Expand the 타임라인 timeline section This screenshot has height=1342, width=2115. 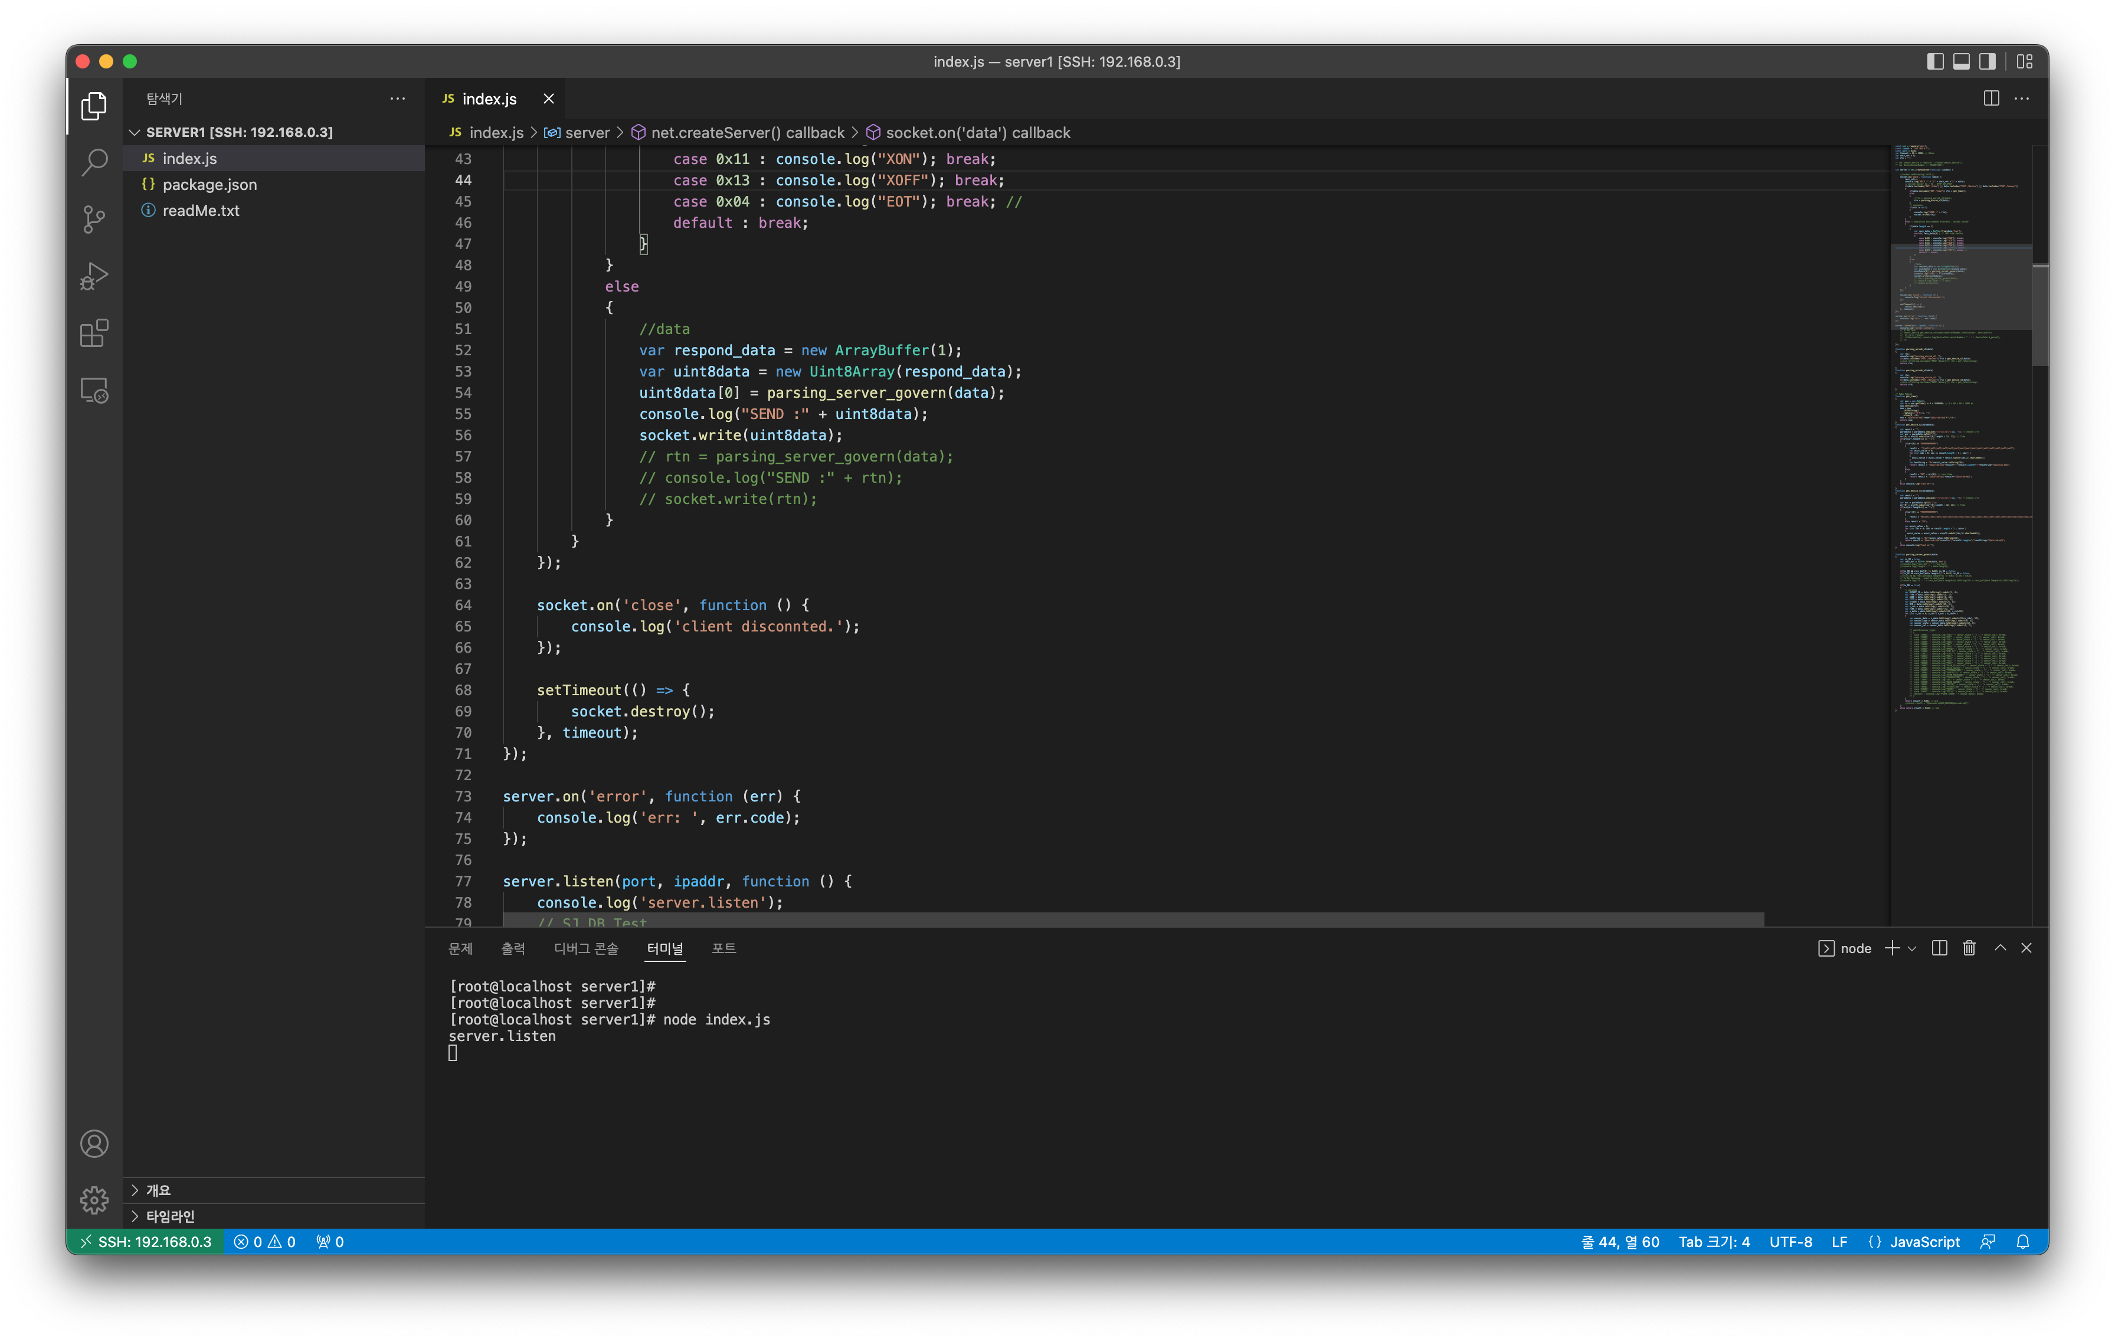(169, 1216)
